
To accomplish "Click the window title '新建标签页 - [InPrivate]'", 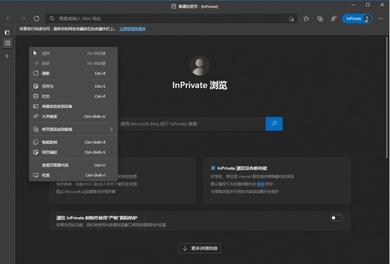I will (x=198, y=7).
